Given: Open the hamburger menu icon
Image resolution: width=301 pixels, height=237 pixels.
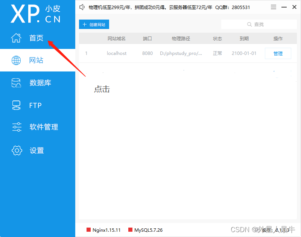Looking at the screenshot, I should tap(274, 7).
